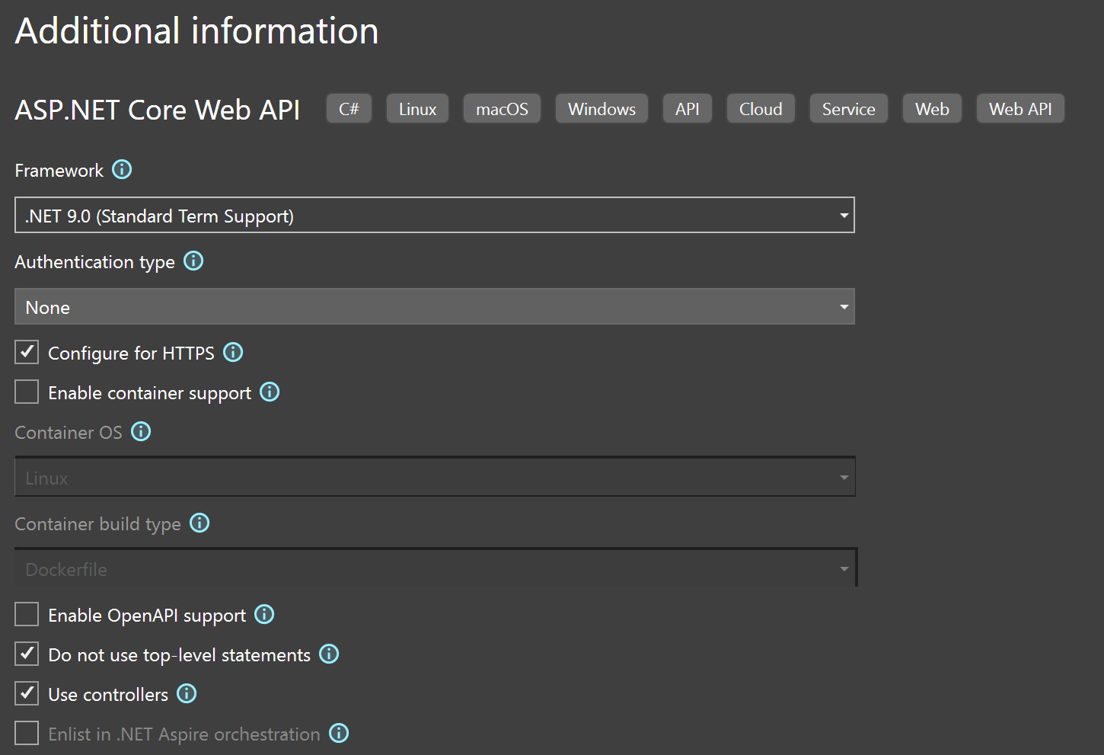This screenshot has height=755, width=1104.
Task: Click the Cloud tag
Action: click(761, 109)
